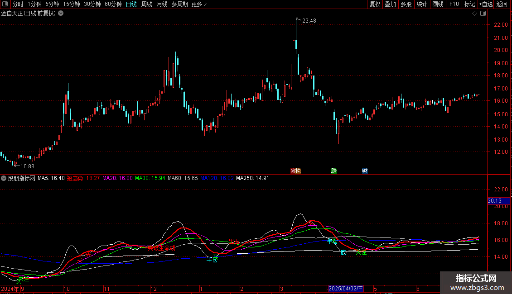Click the diamond marker icon above the chart
The image size is (512, 294).
pos(475,14)
